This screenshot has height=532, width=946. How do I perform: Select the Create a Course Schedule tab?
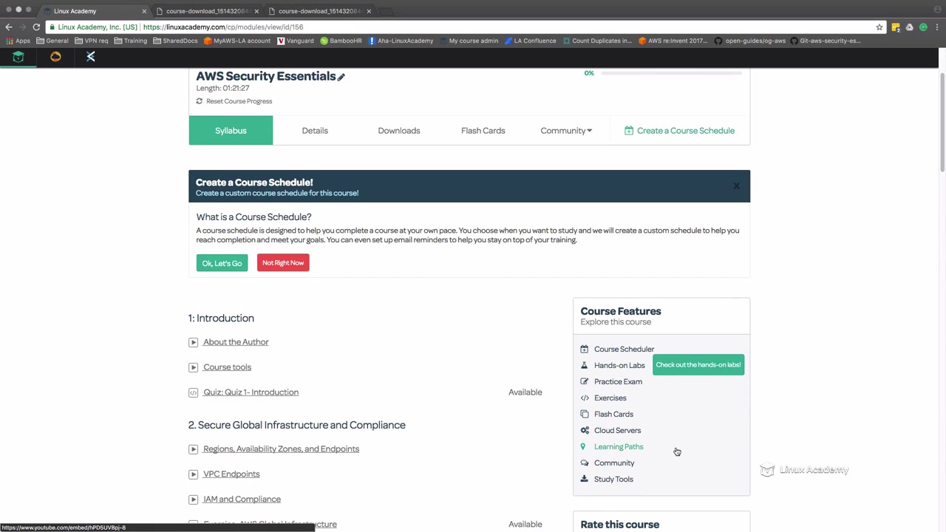click(x=679, y=131)
